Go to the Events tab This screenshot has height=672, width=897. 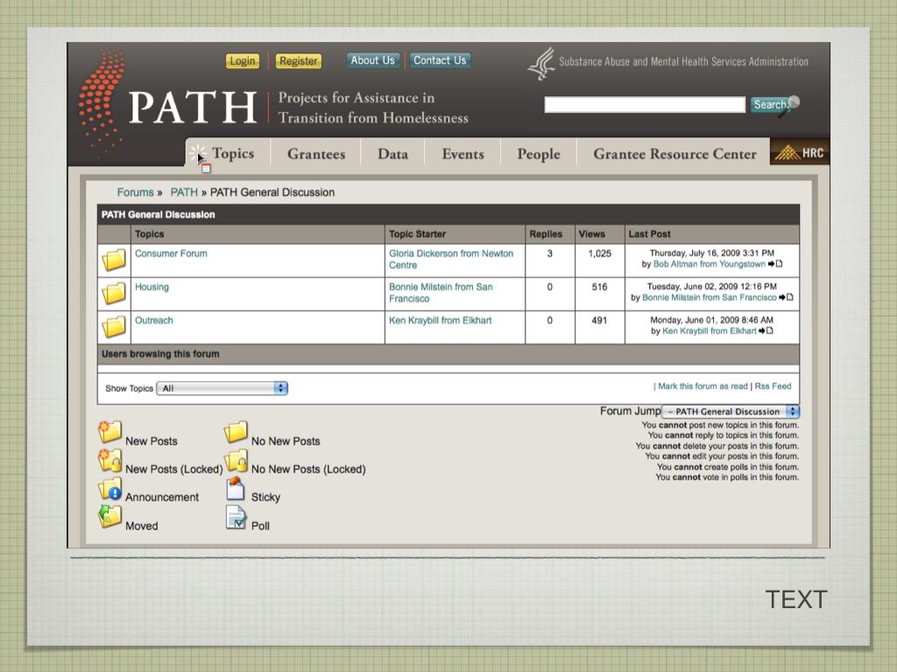pos(463,154)
